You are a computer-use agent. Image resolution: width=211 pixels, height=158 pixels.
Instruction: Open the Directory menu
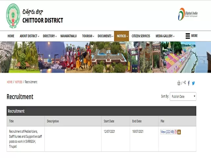pos(49,36)
